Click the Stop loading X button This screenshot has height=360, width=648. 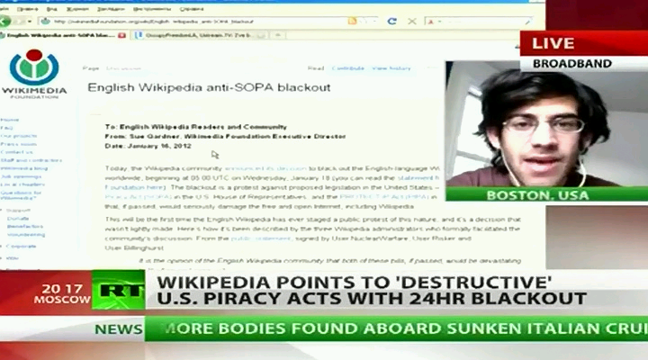412,21
